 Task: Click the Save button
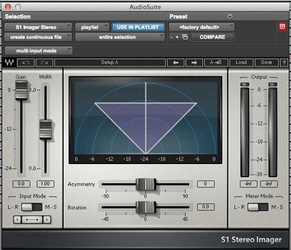(266, 62)
